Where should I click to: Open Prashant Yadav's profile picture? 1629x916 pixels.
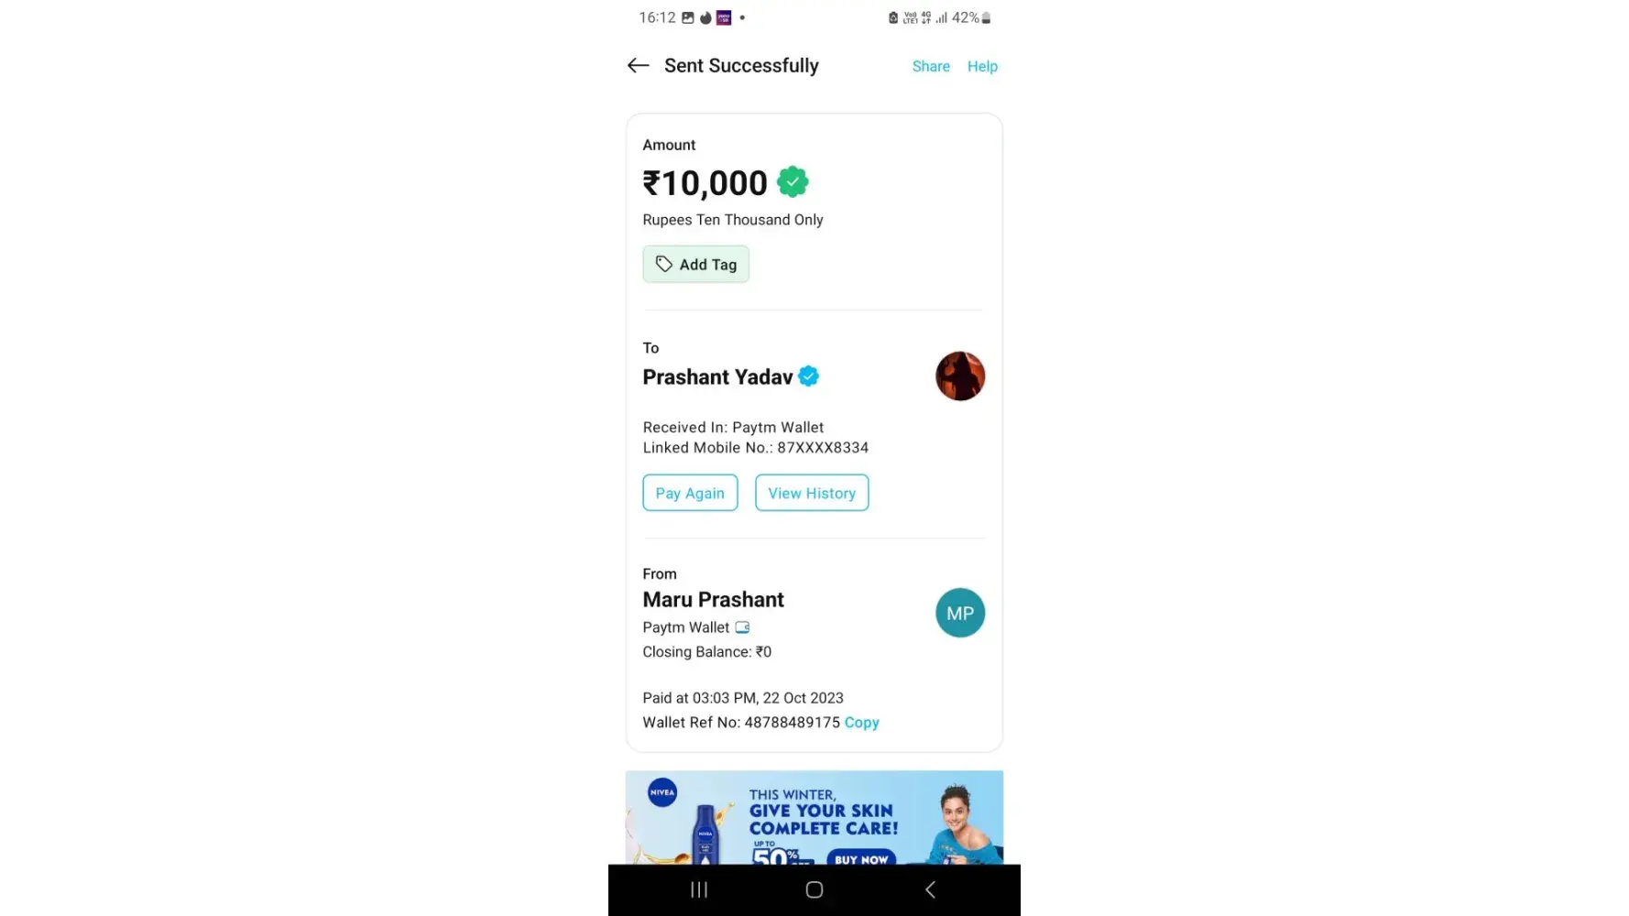pos(959,376)
